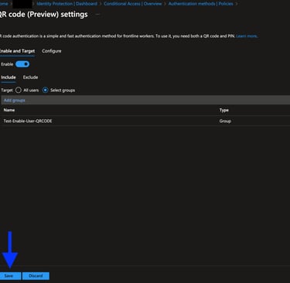Save the QR code settings
The width and height of the screenshot is (290, 283).
pos(10,276)
